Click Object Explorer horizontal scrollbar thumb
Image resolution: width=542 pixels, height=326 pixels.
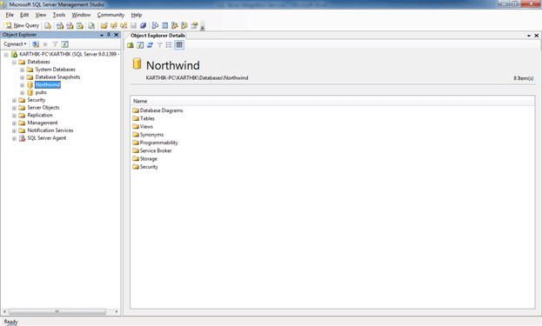(57, 311)
